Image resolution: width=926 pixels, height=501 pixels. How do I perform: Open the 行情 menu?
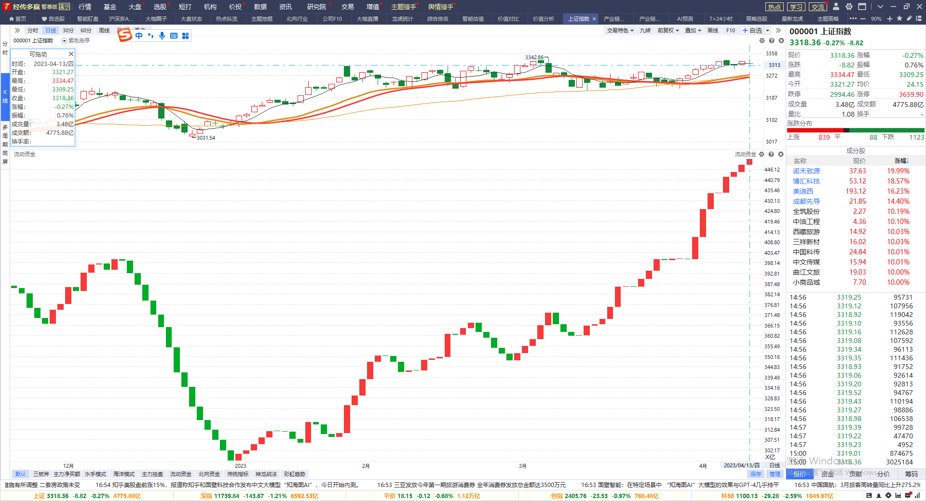85,7
